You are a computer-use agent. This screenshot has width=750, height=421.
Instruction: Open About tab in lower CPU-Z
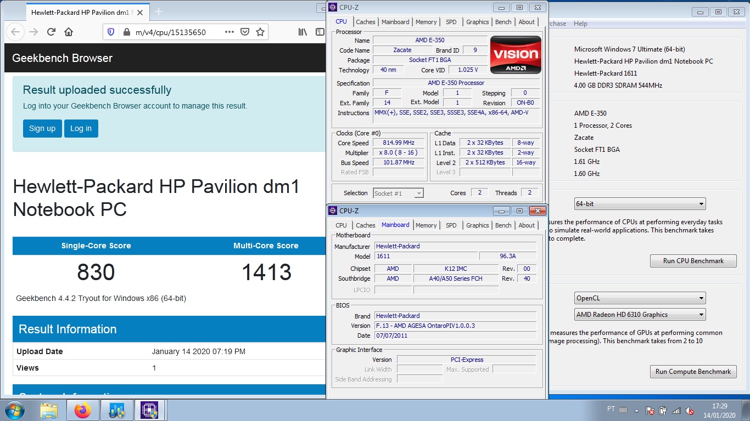pos(527,225)
